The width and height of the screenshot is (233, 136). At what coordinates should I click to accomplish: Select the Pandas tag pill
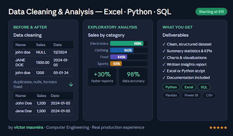[171, 95]
